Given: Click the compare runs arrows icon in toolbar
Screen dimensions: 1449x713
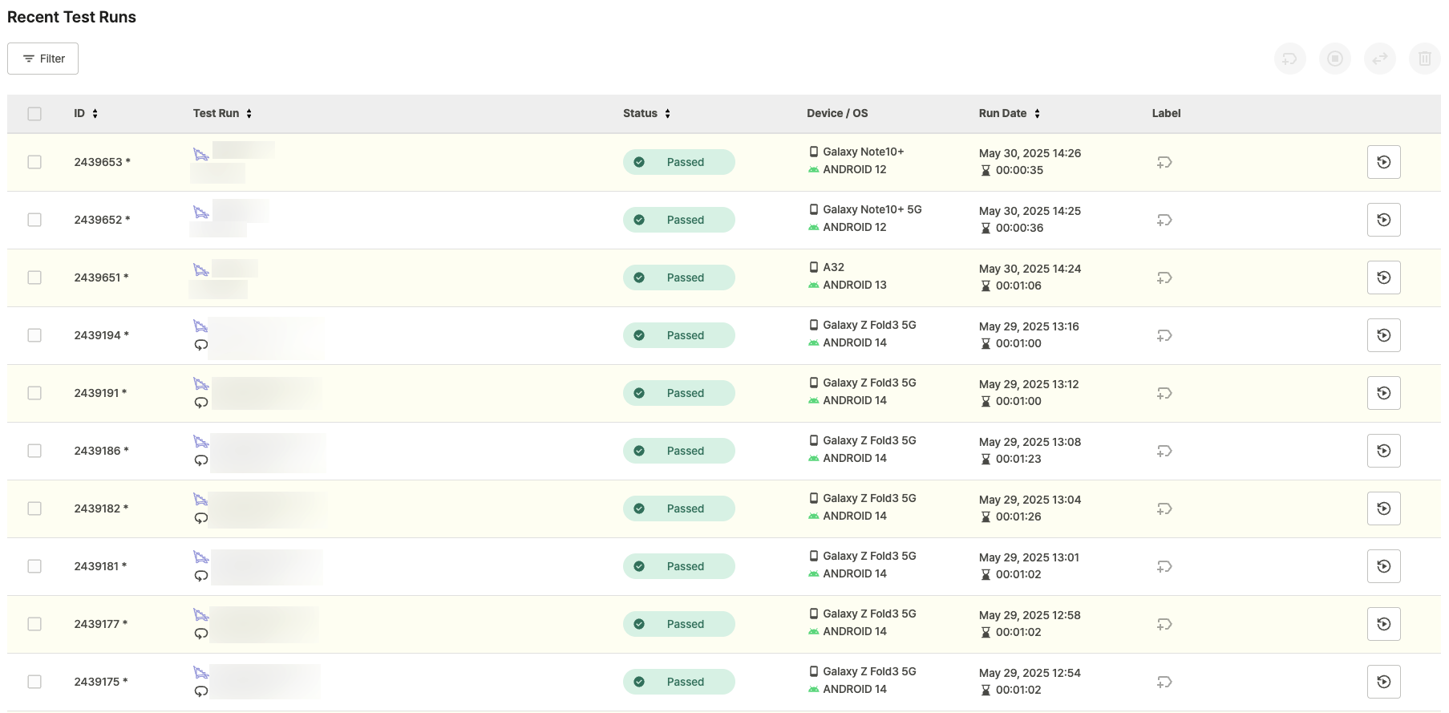Looking at the screenshot, I should (1379, 59).
